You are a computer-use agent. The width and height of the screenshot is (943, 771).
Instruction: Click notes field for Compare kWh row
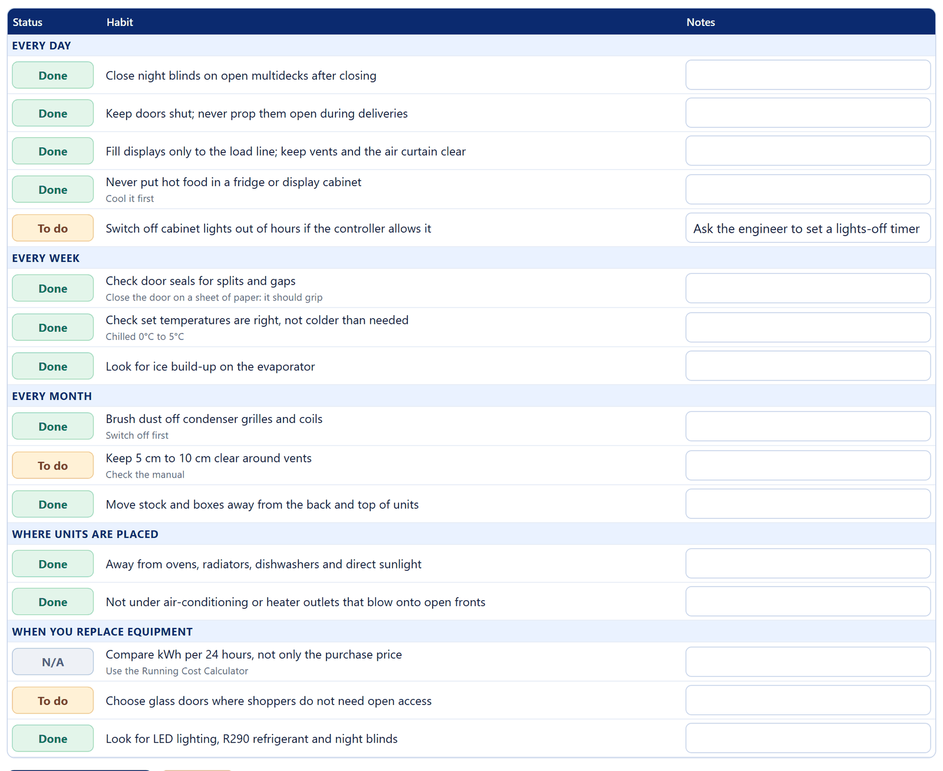coord(808,662)
